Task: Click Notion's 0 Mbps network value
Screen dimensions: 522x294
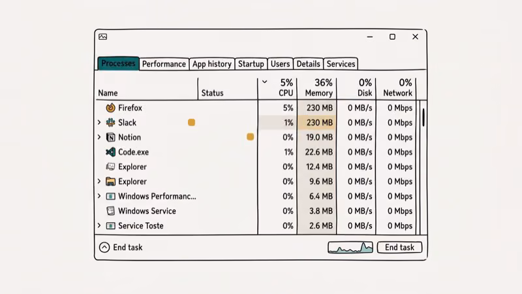Action: [400, 137]
